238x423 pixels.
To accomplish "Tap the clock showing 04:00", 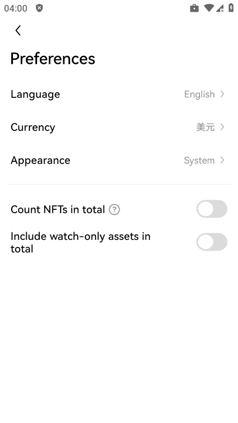I will tap(16, 8).
